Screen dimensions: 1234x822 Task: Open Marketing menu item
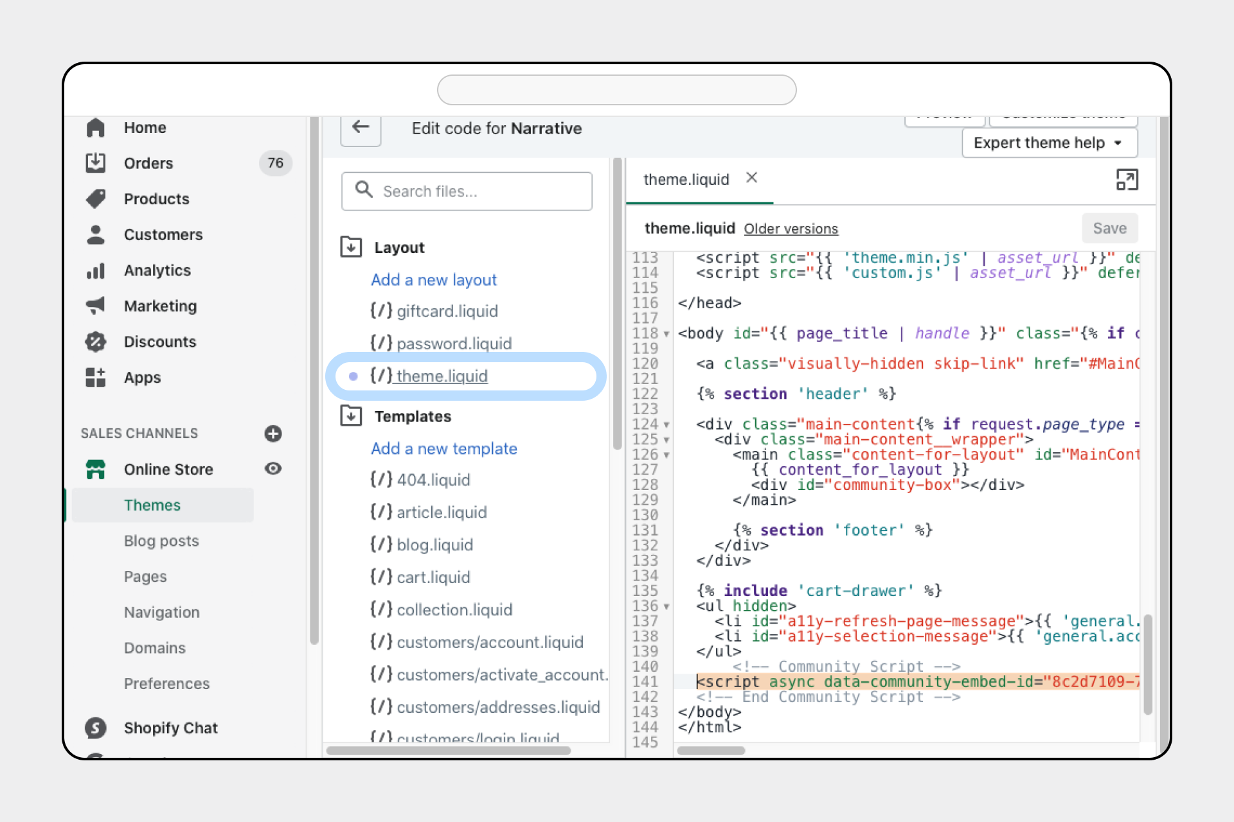click(x=161, y=306)
